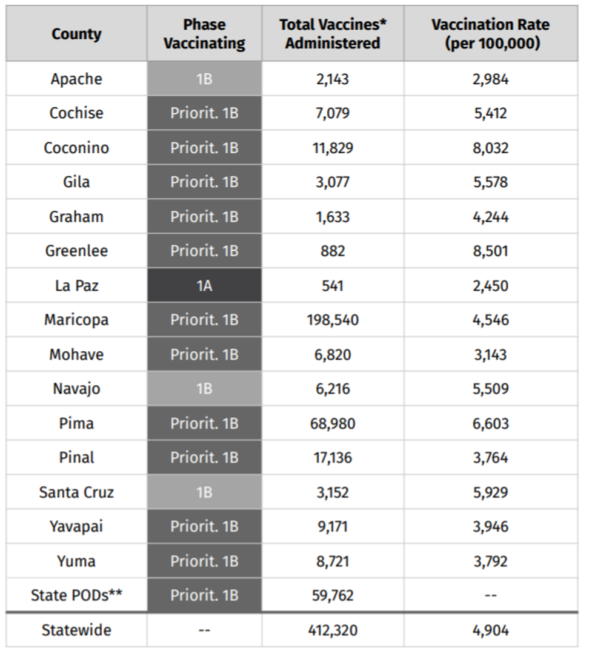Select the Statewide total 412,320
The height and width of the screenshot is (657, 592).
pyautogui.click(x=333, y=630)
